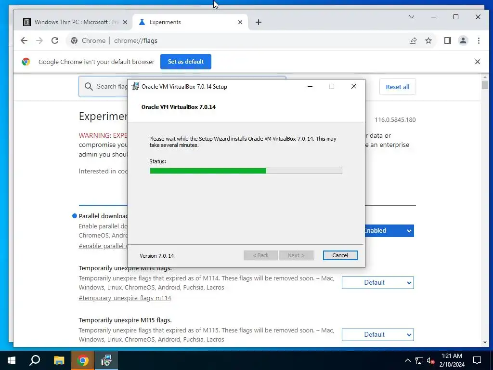
Task: Click Set as default button
Action: pyautogui.click(x=186, y=62)
